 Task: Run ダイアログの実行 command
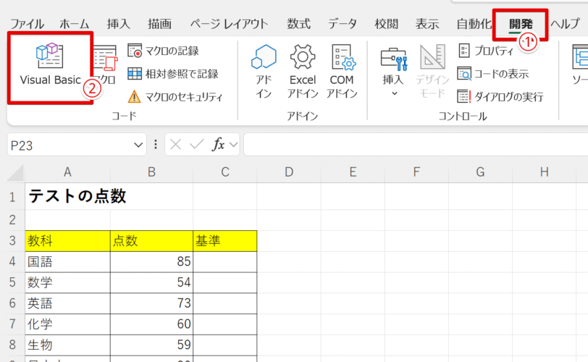(500, 97)
